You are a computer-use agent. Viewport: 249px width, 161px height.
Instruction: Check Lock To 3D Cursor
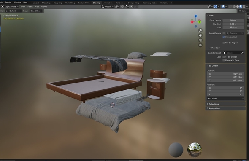click(x=224, y=57)
